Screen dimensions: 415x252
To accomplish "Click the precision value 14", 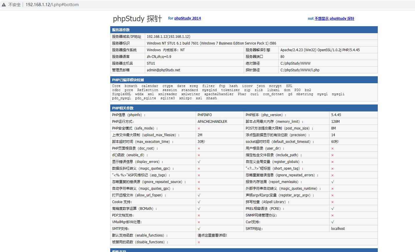I will 333,135.
